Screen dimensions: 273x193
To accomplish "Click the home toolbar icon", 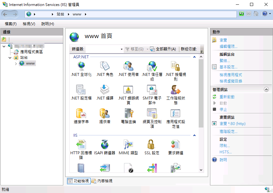I will 256,14.
